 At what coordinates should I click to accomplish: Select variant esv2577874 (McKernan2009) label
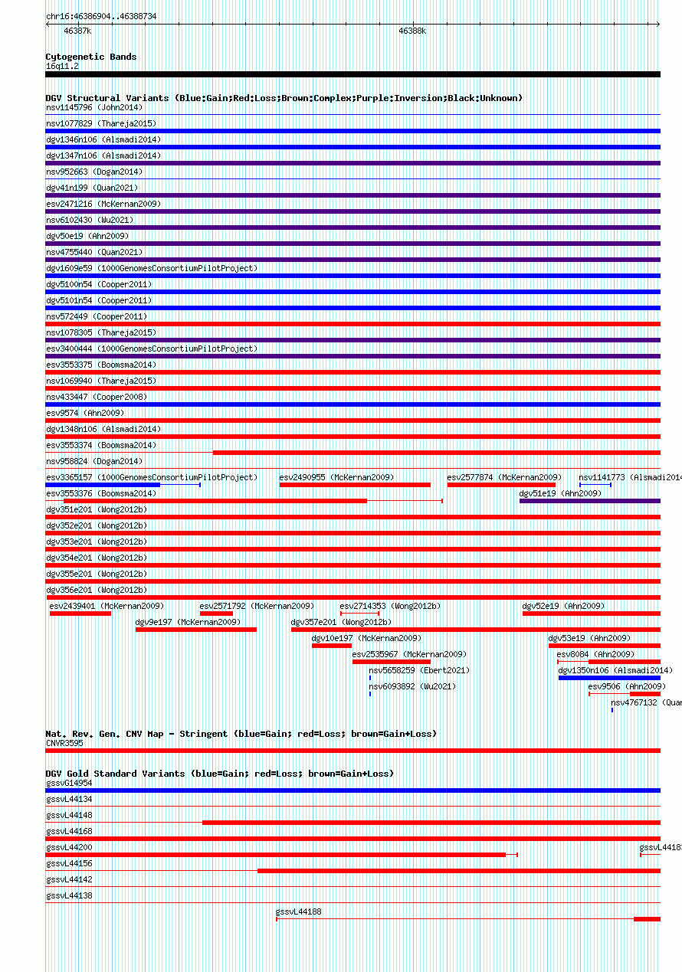pos(504,477)
